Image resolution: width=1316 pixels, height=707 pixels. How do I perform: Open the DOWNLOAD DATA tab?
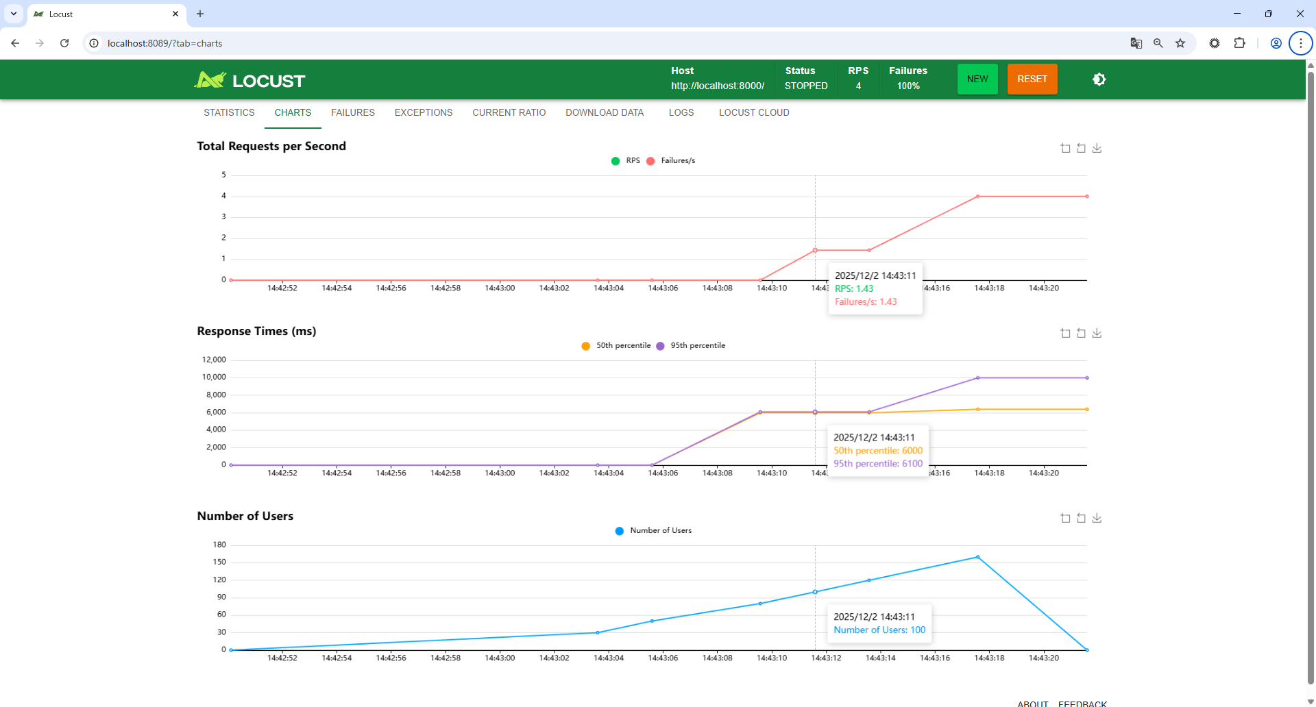[x=605, y=112]
